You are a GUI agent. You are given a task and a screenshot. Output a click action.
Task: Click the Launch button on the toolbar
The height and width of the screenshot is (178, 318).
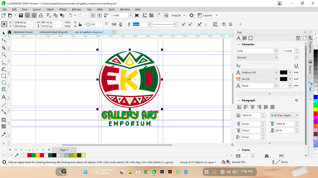207,15
